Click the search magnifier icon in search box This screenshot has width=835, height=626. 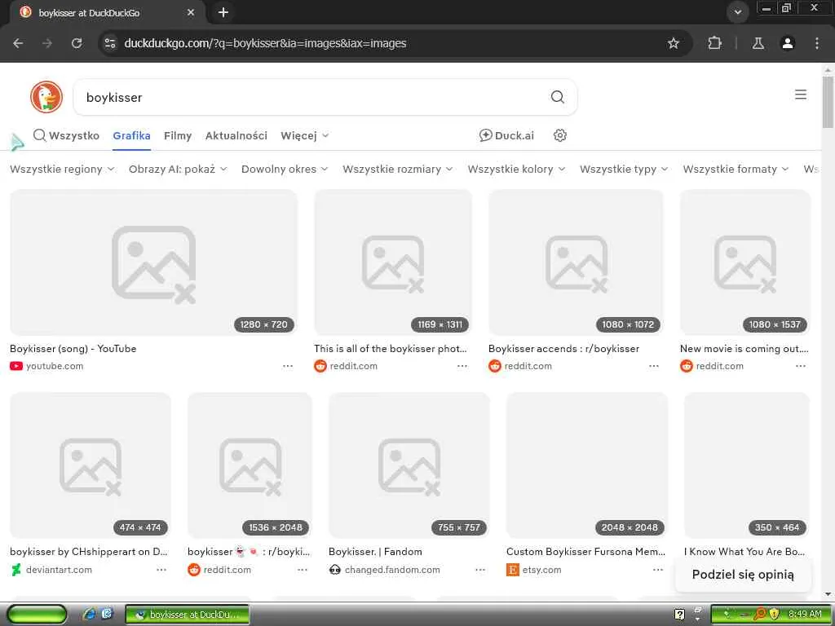(x=558, y=97)
